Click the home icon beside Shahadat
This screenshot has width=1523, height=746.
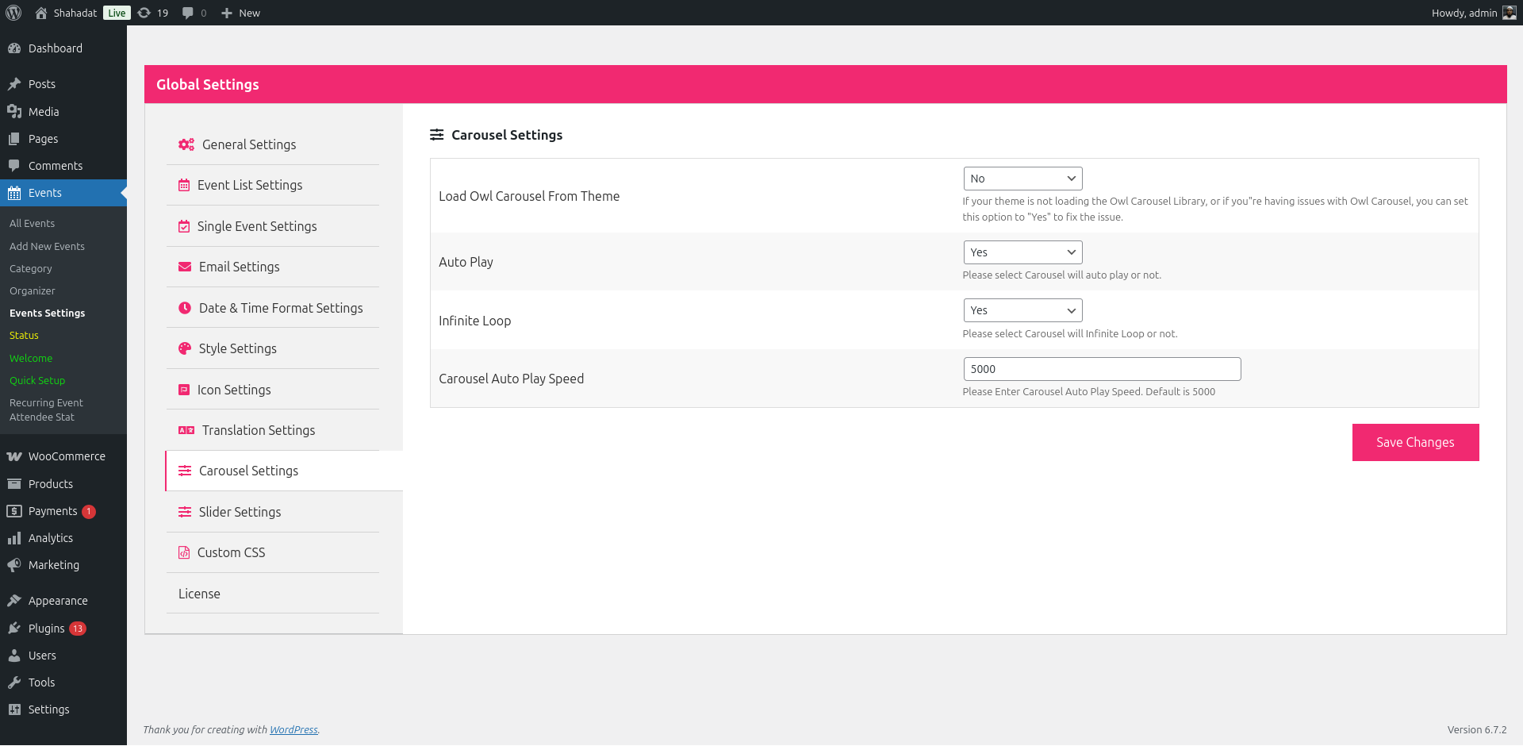[x=41, y=13]
